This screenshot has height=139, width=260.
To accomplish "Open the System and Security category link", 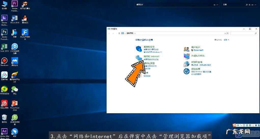I will tap(149, 47).
